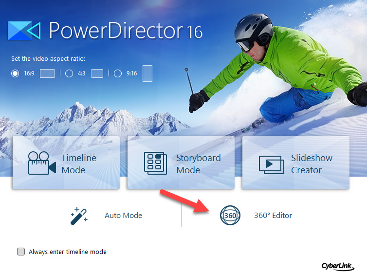Launch Slideshow Creator text label
This screenshot has width=367, height=272.
pyautogui.click(x=312, y=164)
